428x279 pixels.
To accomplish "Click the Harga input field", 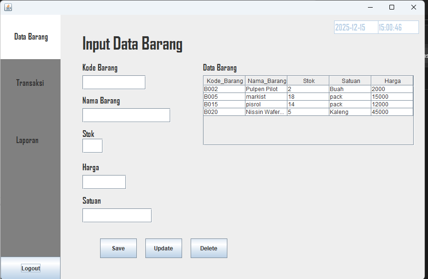I will pos(104,182).
